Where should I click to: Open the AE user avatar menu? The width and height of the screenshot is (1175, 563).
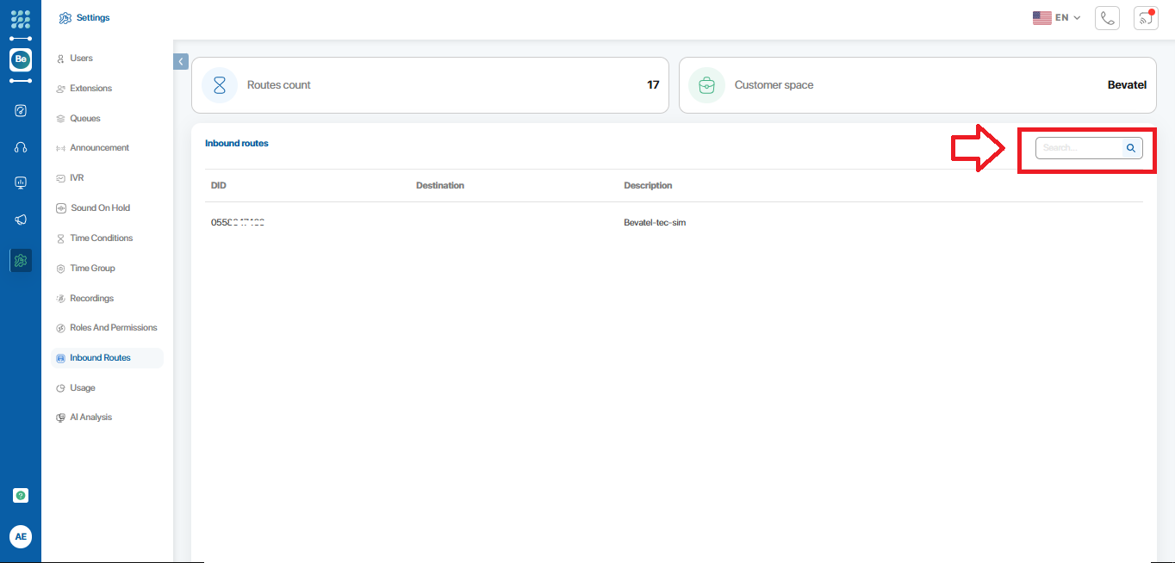pos(21,536)
